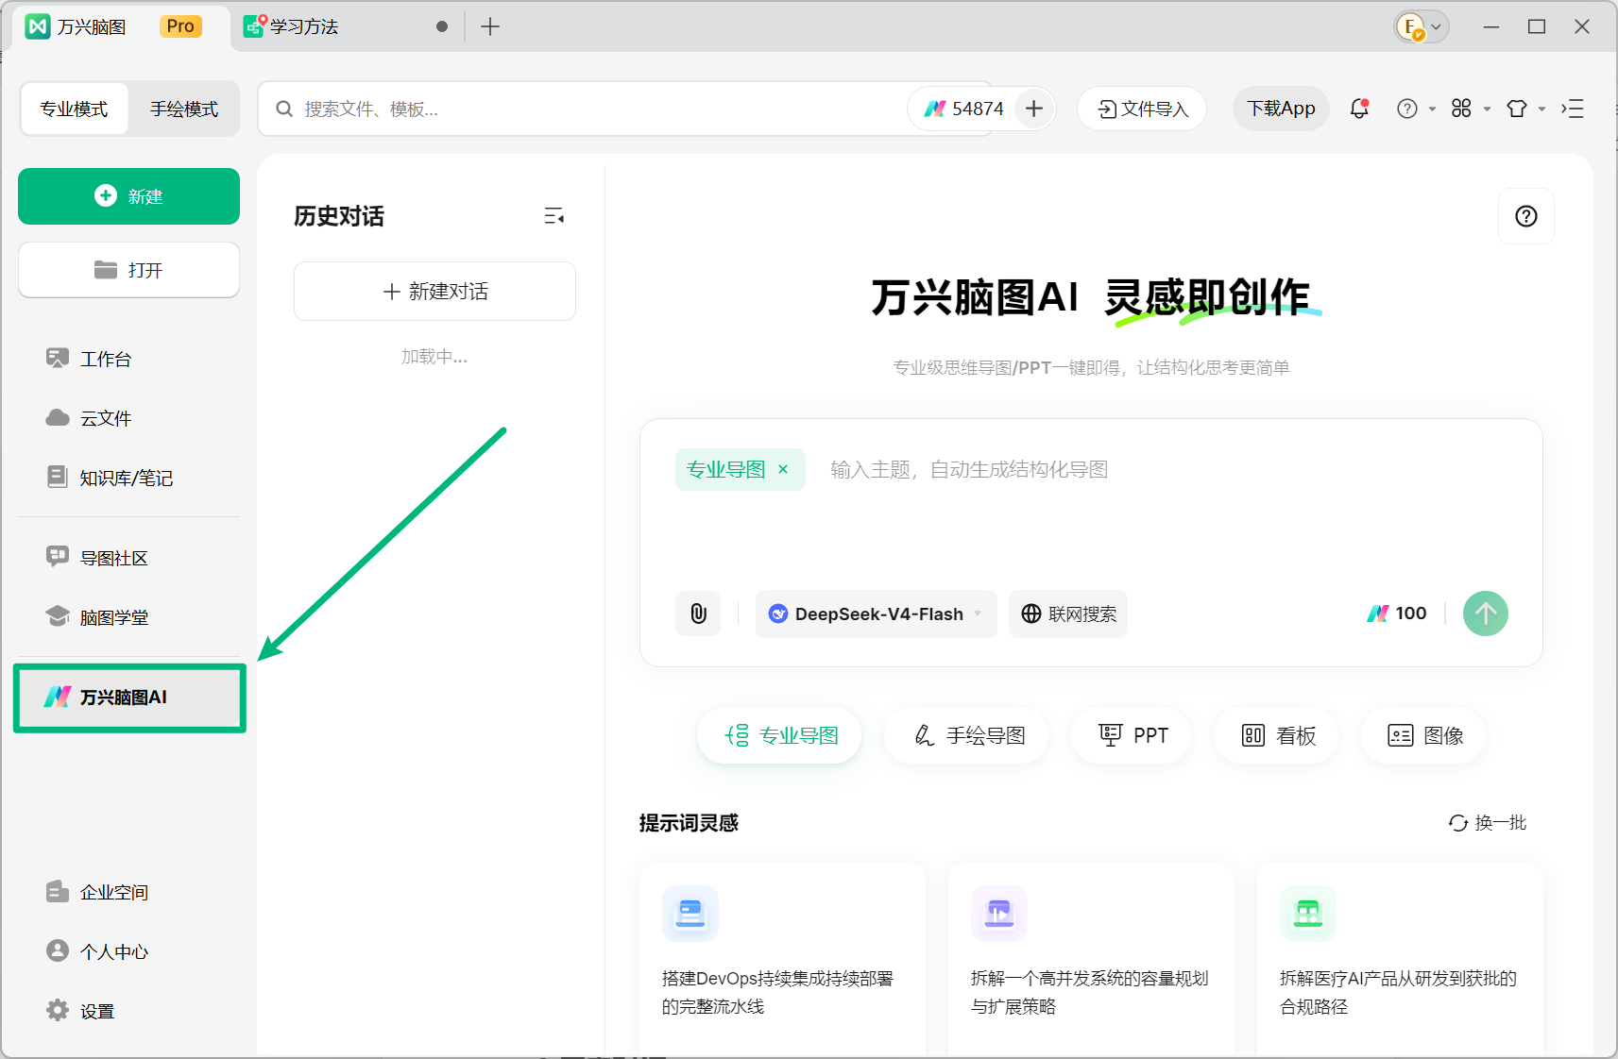Viewport: 1618px width, 1059px height.
Task: Add AI credits with the plus icon
Action: [x=1034, y=109]
